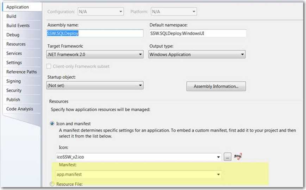
Task: Expand the Manifest dropdown showing app.manifest
Action: pos(138,174)
